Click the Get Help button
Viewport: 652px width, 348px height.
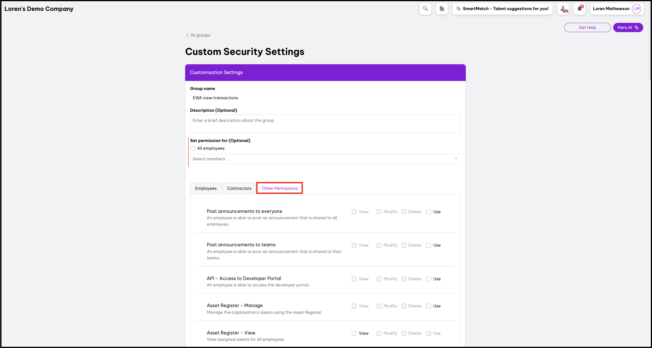587,27
